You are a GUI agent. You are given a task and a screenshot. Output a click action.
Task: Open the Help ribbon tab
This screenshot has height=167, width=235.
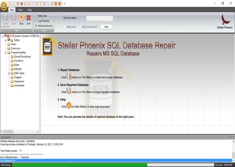[x=29, y=10]
